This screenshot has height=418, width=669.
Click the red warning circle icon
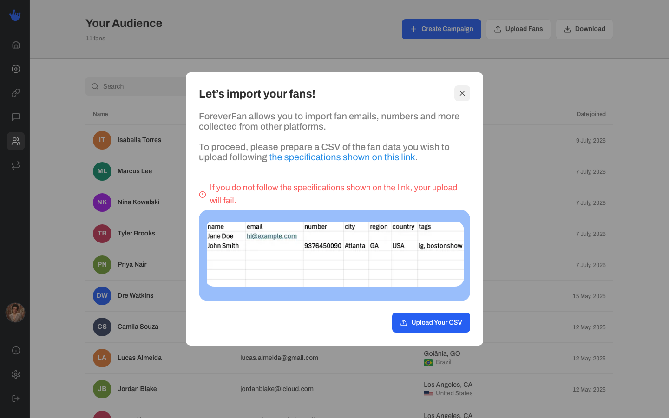203,195
